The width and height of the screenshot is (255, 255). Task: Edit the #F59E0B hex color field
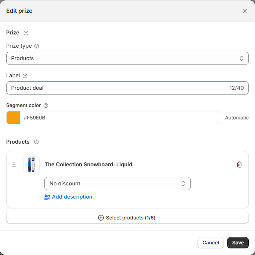[120, 118]
